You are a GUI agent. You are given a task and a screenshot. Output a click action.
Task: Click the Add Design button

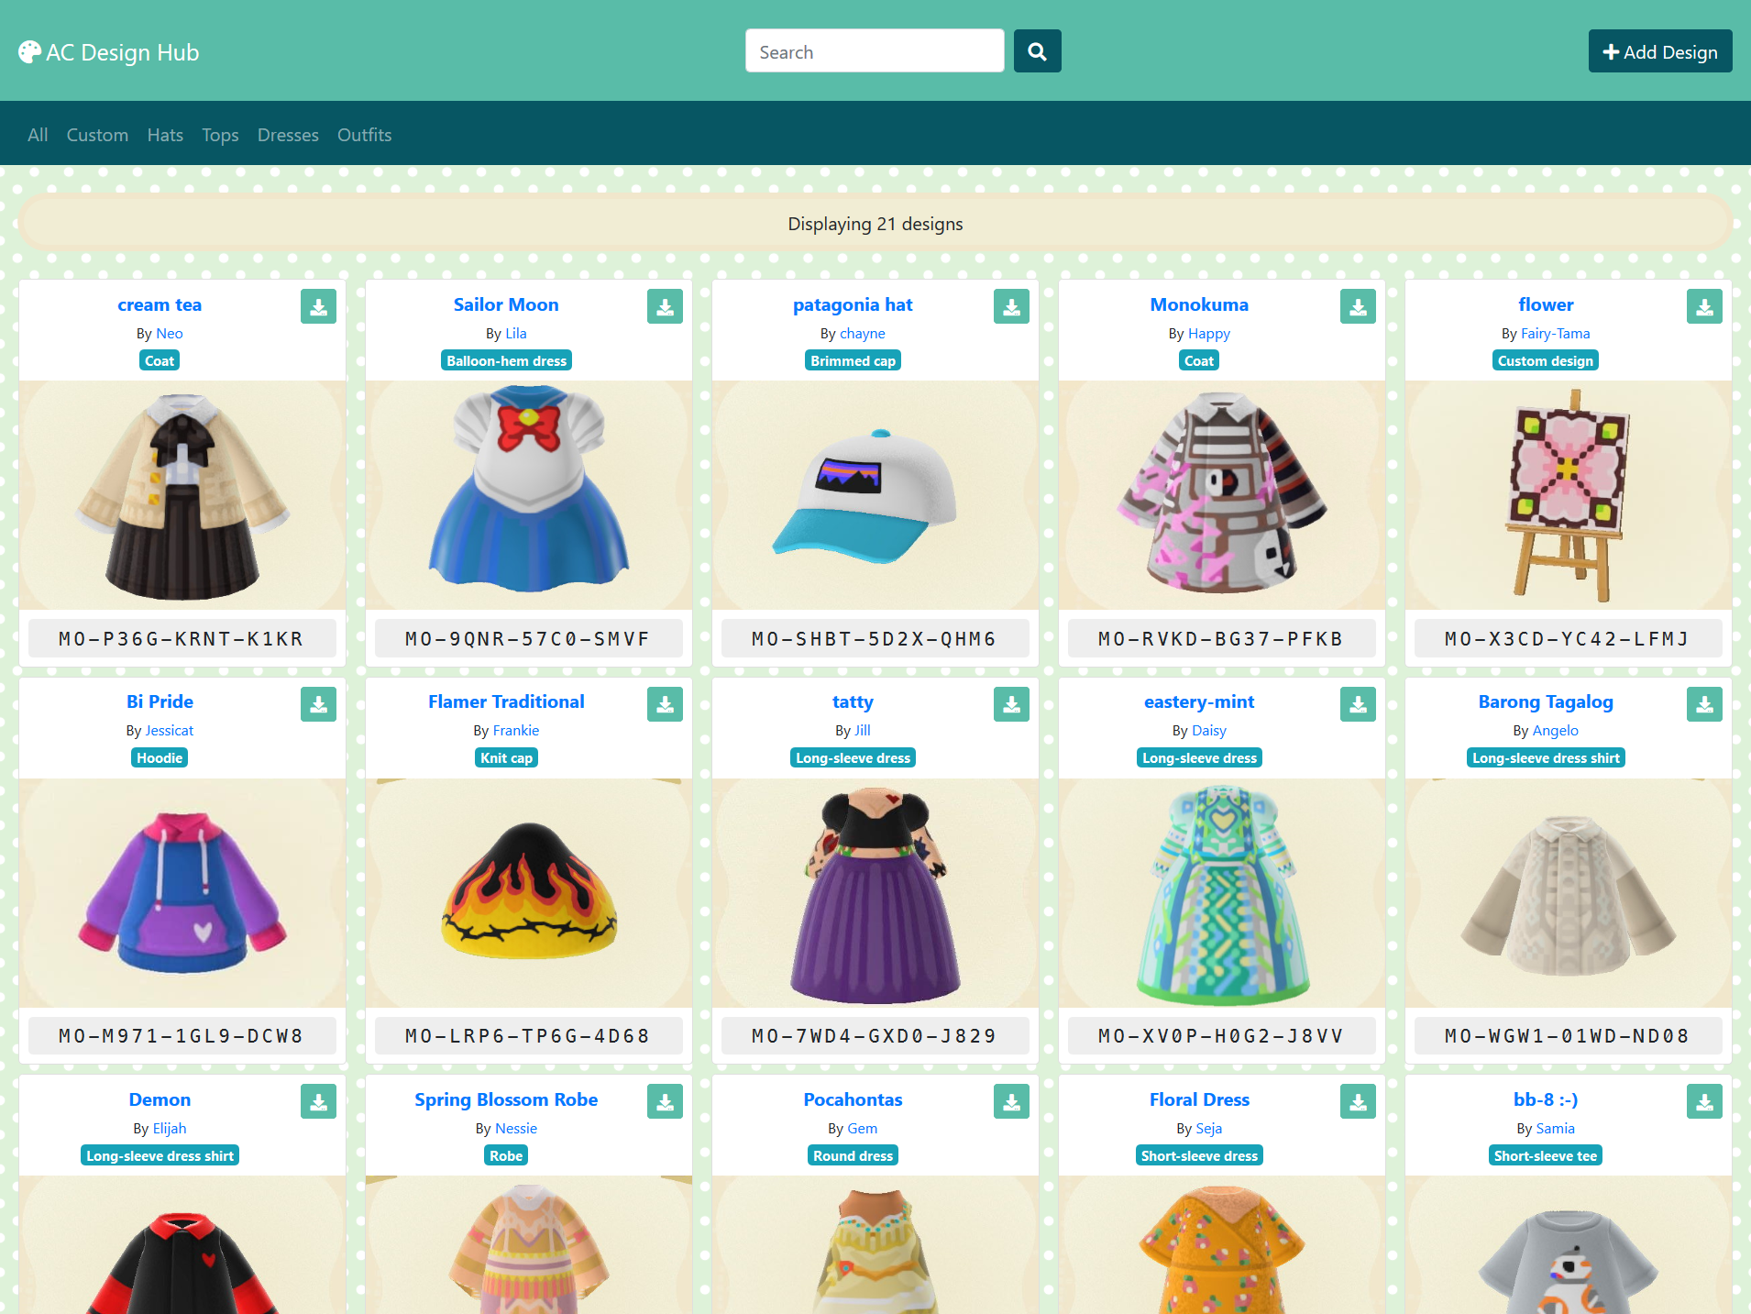click(1659, 51)
